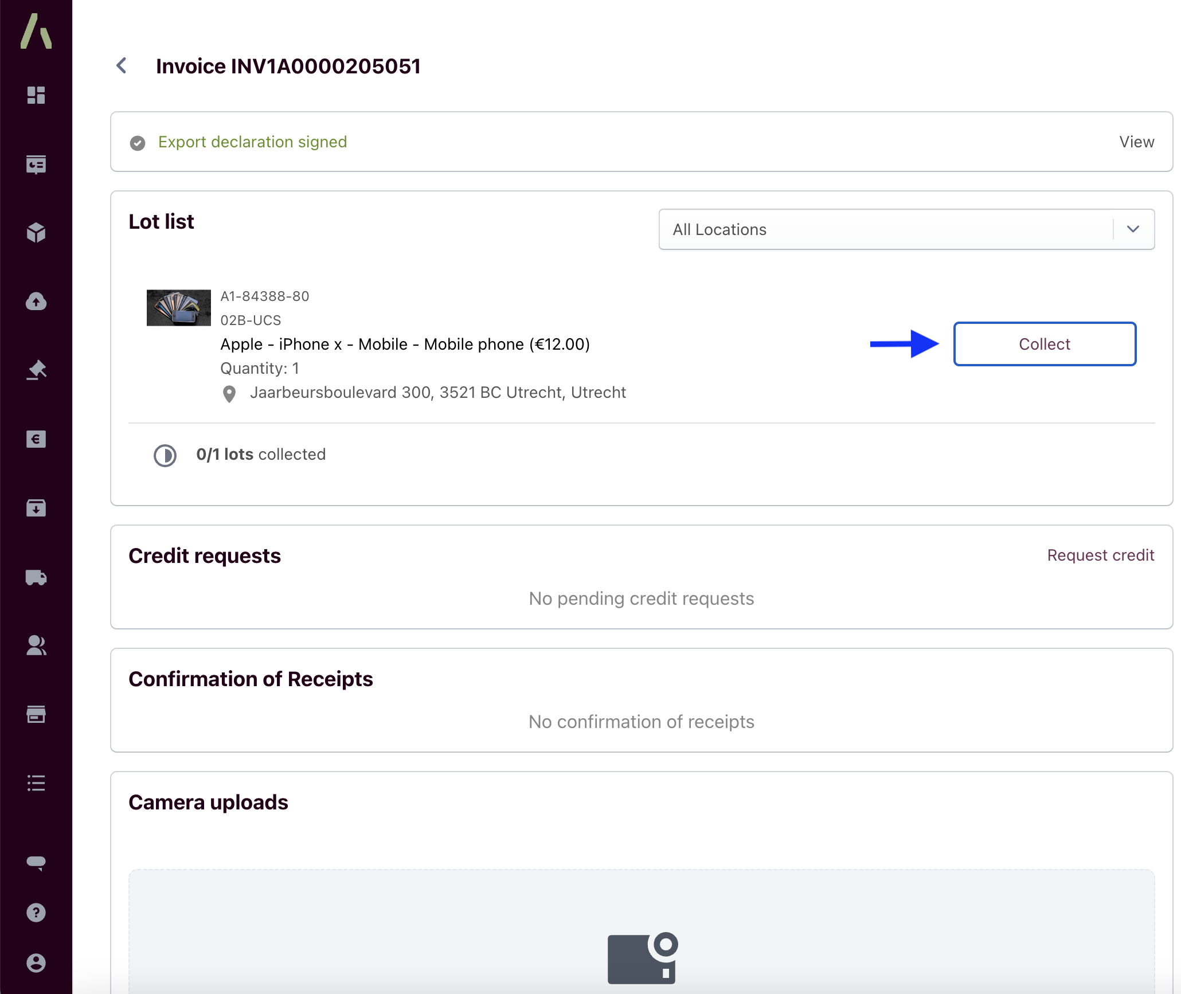This screenshot has height=994, width=1181.
Task: Open the box/package icon in sidebar
Action: coord(36,233)
